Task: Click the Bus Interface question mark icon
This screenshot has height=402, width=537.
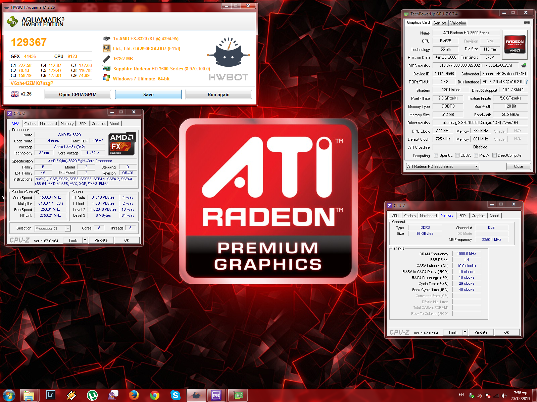Action: tap(527, 82)
